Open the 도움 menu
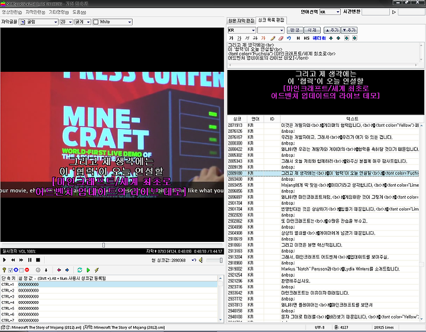The height and width of the screenshot is (332, 426). pos(79,12)
